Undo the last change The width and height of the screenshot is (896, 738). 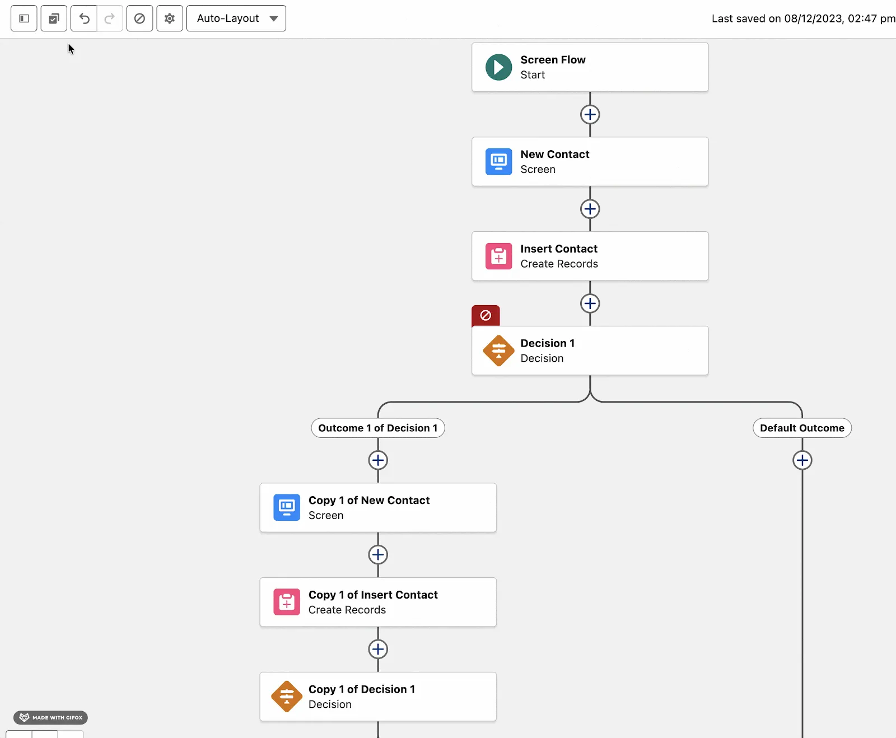tap(84, 18)
